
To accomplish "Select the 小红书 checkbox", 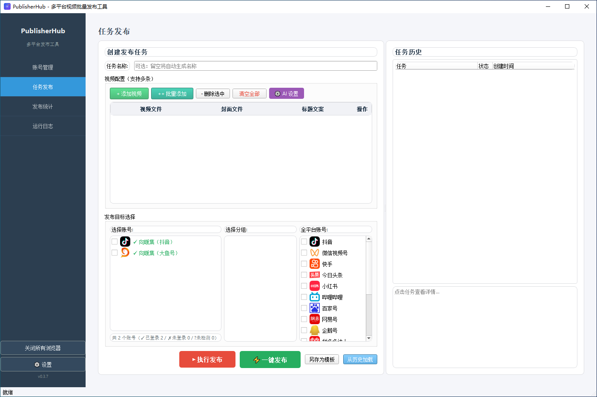I will tap(304, 286).
